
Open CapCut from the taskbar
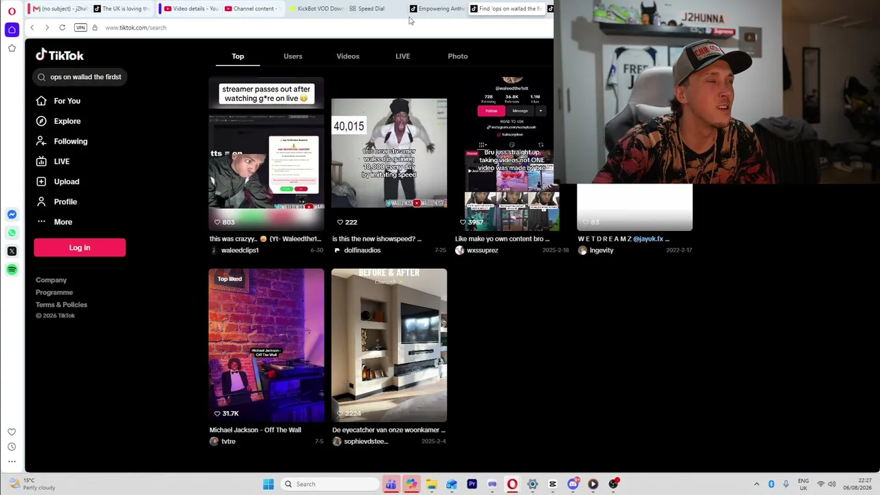553,484
